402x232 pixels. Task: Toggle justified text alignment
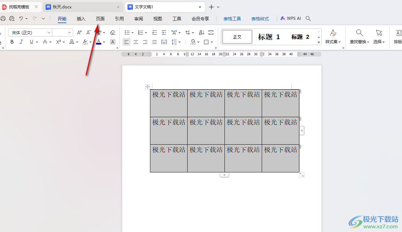pyautogui.click(x=155, y=42)
